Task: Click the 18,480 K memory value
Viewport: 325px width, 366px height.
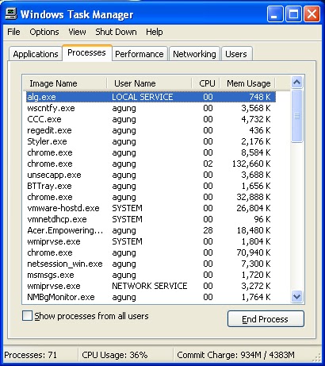Action: 254,230
